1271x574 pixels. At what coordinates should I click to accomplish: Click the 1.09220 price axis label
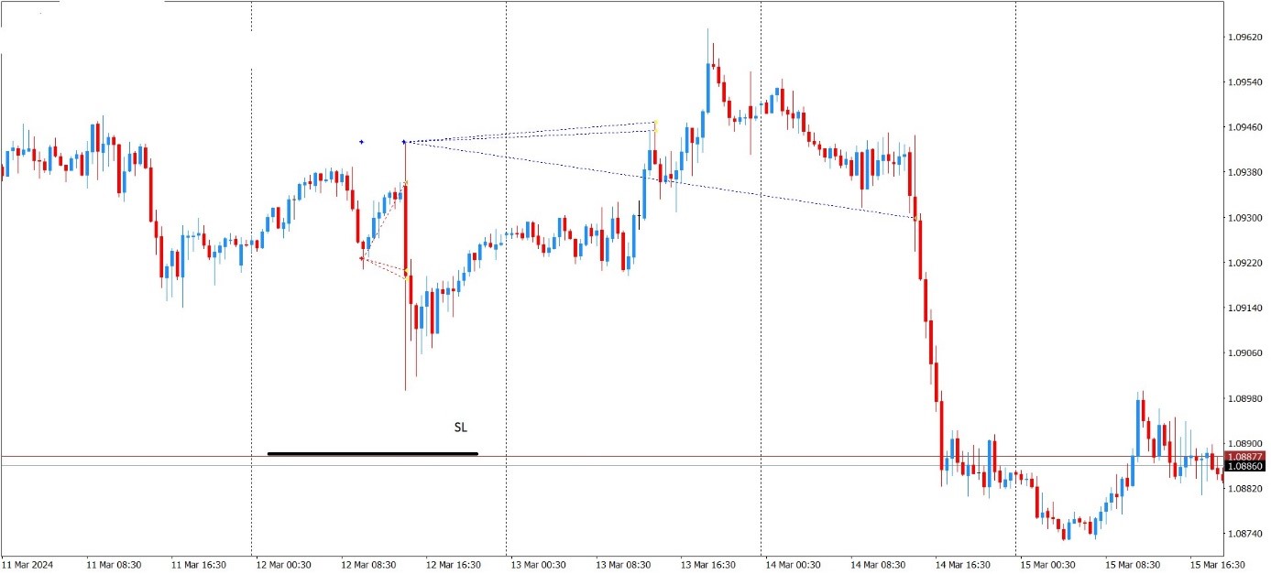tap(1247, 263)
